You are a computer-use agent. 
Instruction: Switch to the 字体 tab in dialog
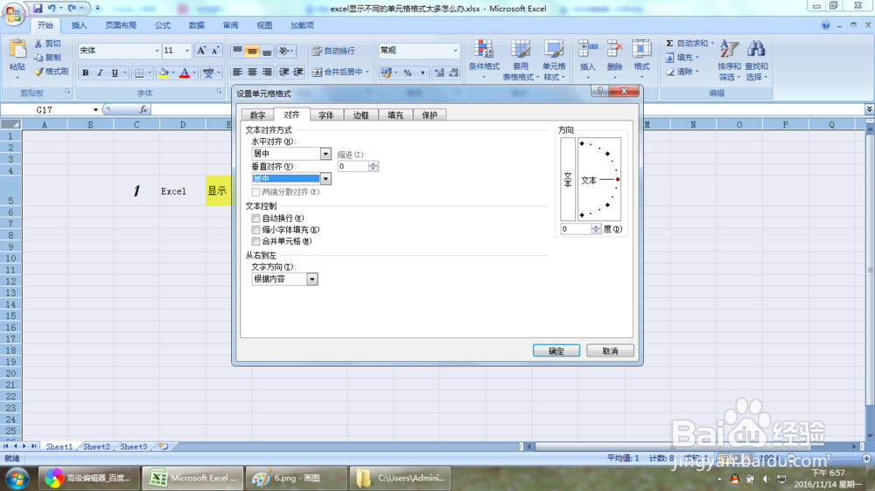[x=325, y=115]
